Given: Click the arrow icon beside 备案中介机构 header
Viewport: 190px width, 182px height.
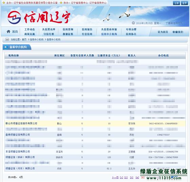Looking at the screenshot, I should 5,47.
